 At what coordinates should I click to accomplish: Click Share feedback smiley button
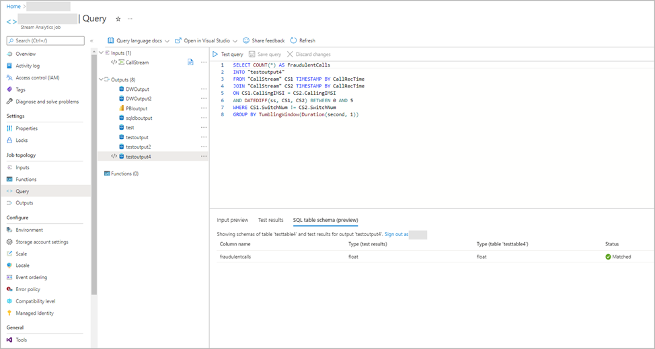(x=264, y=40)
